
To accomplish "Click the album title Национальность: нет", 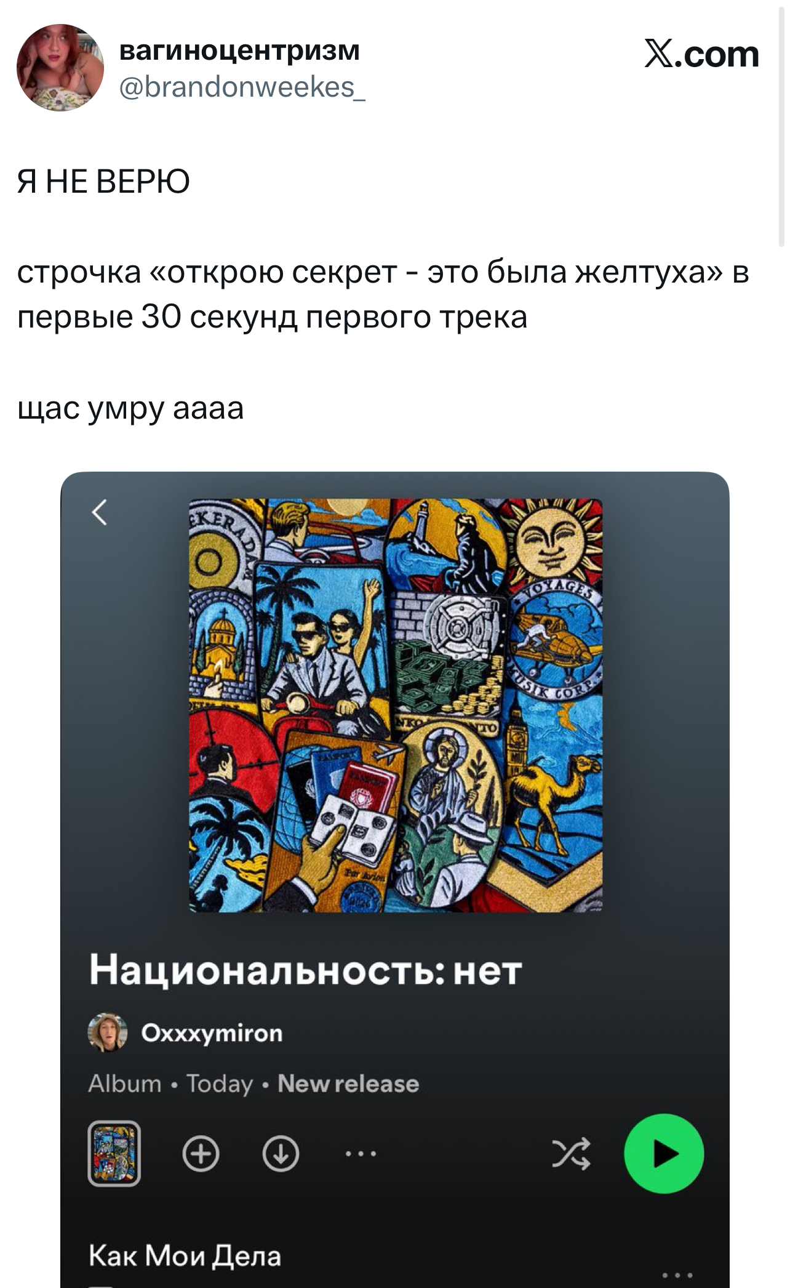I will [x=306, y=970].
